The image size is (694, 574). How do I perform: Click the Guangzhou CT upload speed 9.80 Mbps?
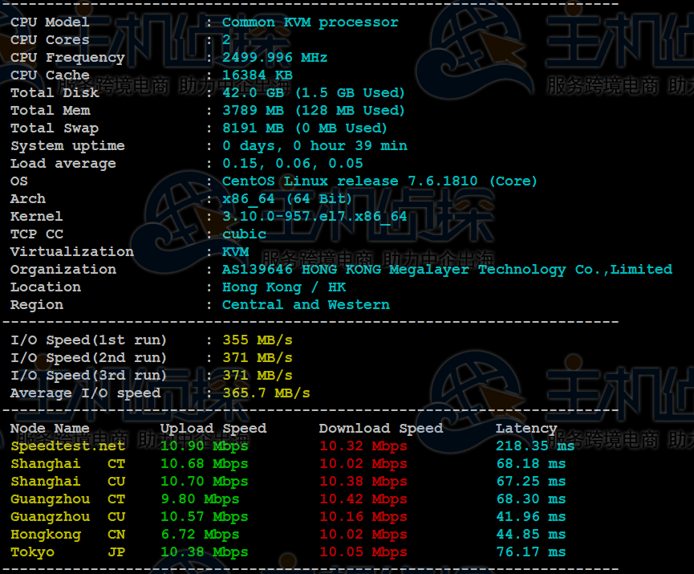(x=199, y=499)
